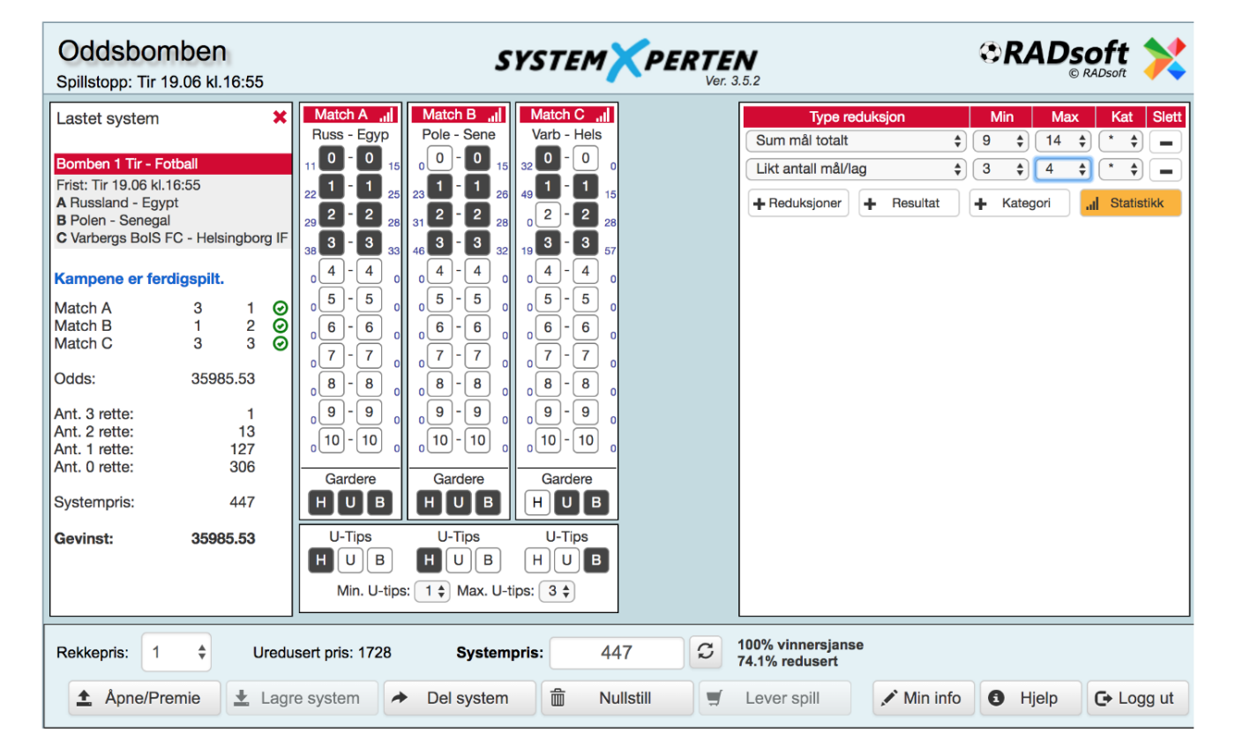The image size is (1235, 749).
Task: Click the Match A column header
Action: [350, 115]
